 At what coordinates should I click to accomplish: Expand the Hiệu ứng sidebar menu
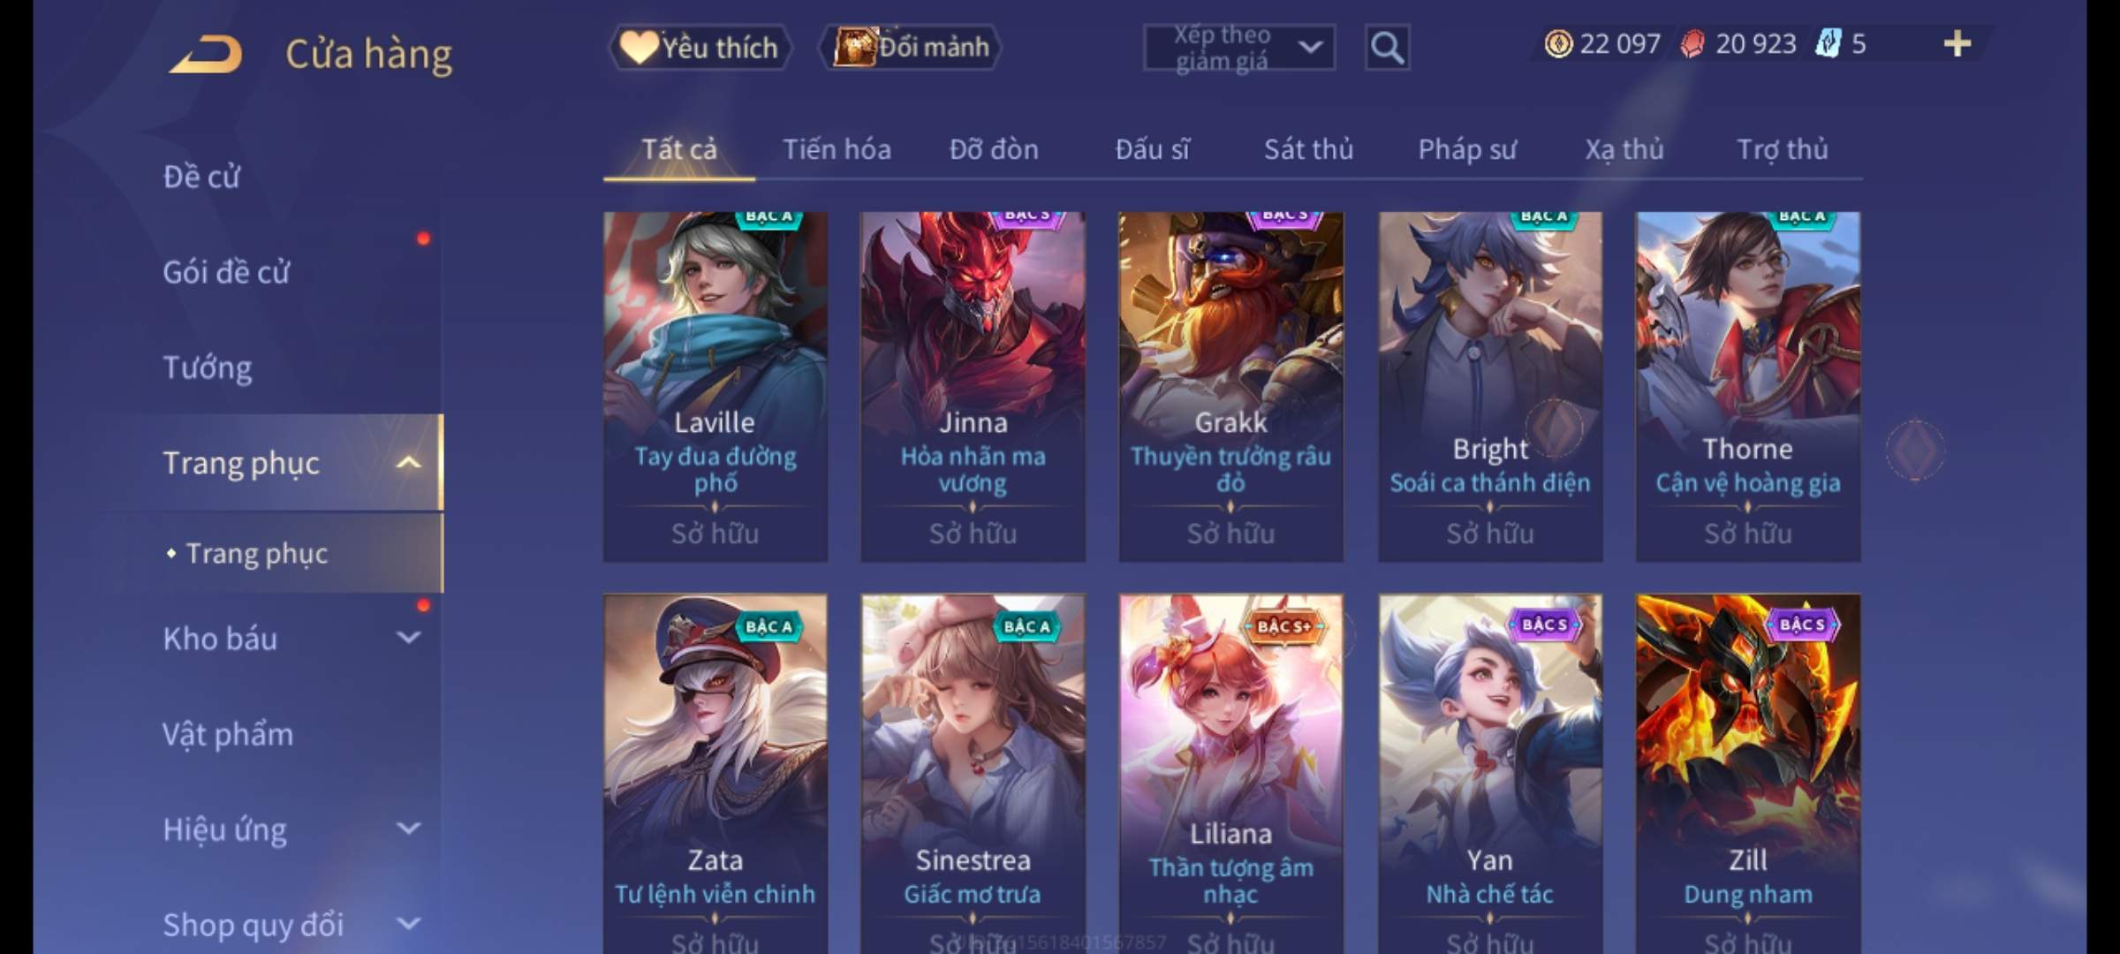point(409,829)
